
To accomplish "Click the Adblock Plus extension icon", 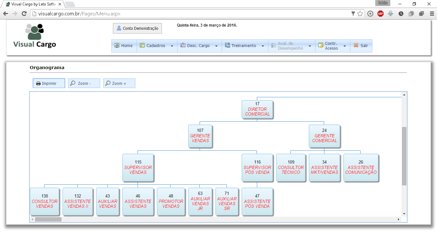I will click(380, 13).
